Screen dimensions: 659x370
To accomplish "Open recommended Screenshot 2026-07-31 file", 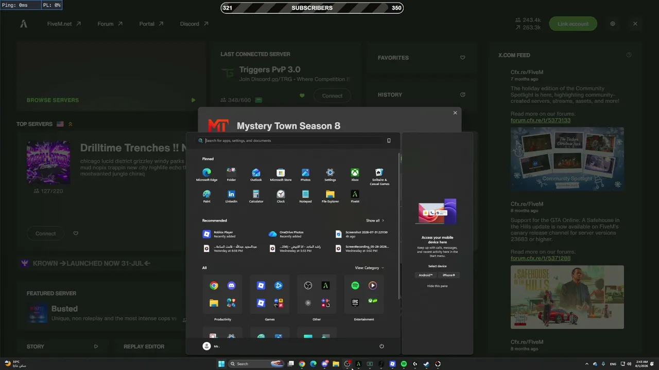I will (x=361, y=234).
